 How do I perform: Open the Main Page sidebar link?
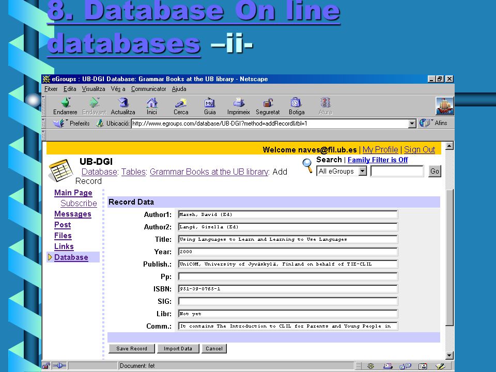pyautogui.click(x=73, y=193)
